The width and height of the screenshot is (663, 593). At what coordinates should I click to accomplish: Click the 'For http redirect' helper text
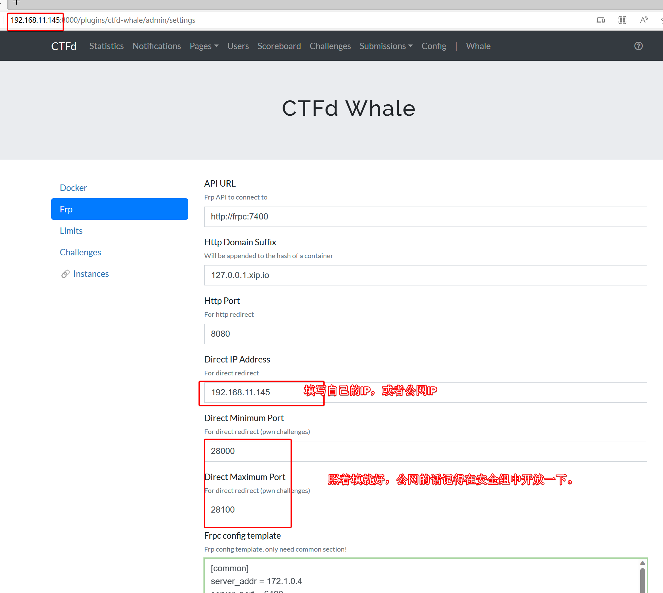tap(229, 314)
